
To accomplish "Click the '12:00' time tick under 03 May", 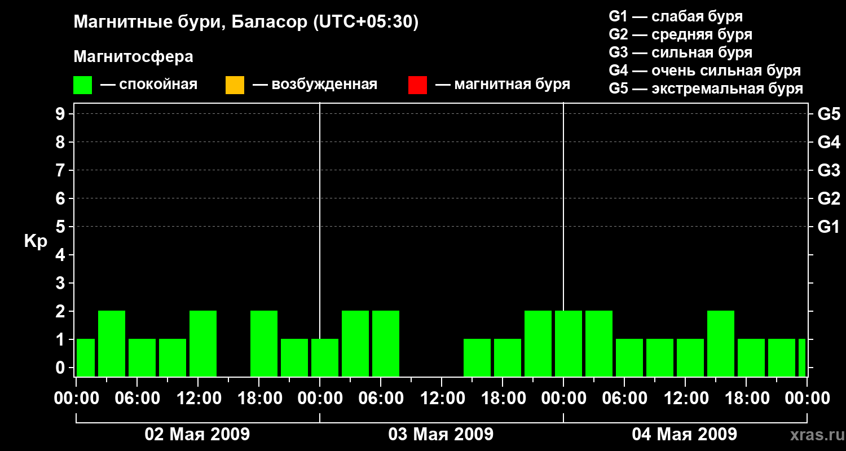I will [x=442, y=399].
